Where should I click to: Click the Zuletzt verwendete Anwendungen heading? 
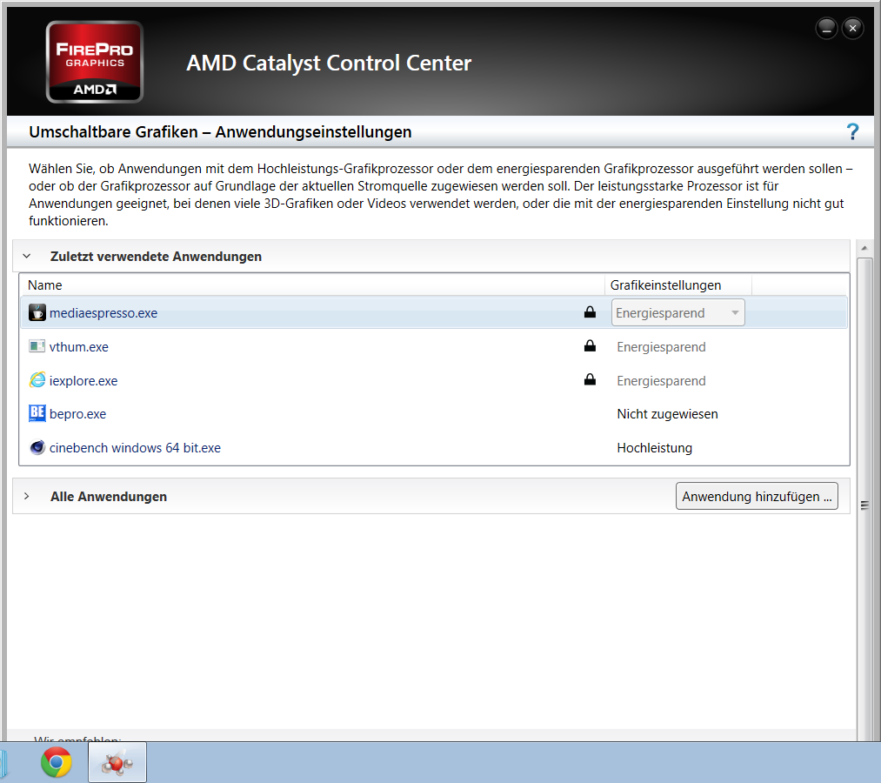(x=156, y=257)
